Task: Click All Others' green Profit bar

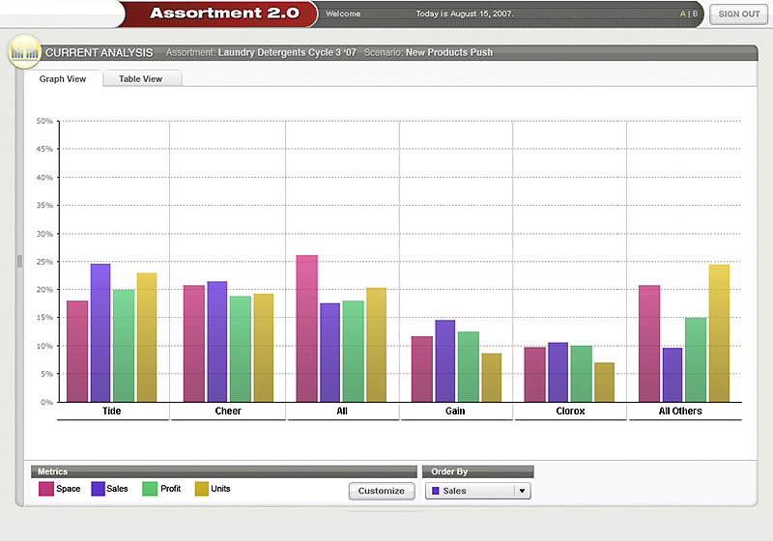Action: (696, 360)
